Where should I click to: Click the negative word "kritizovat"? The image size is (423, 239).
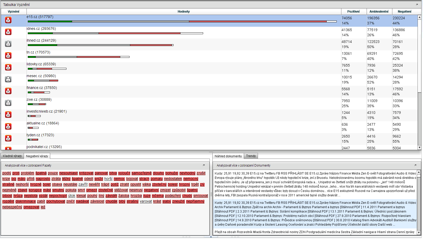[86, 173]
